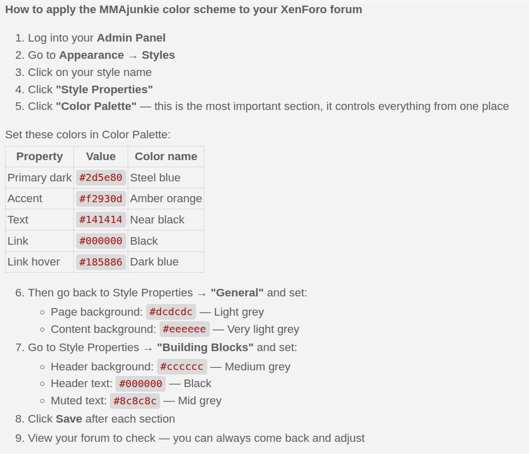Select the 'Admin Panel' bold text

tap(131, 38)
